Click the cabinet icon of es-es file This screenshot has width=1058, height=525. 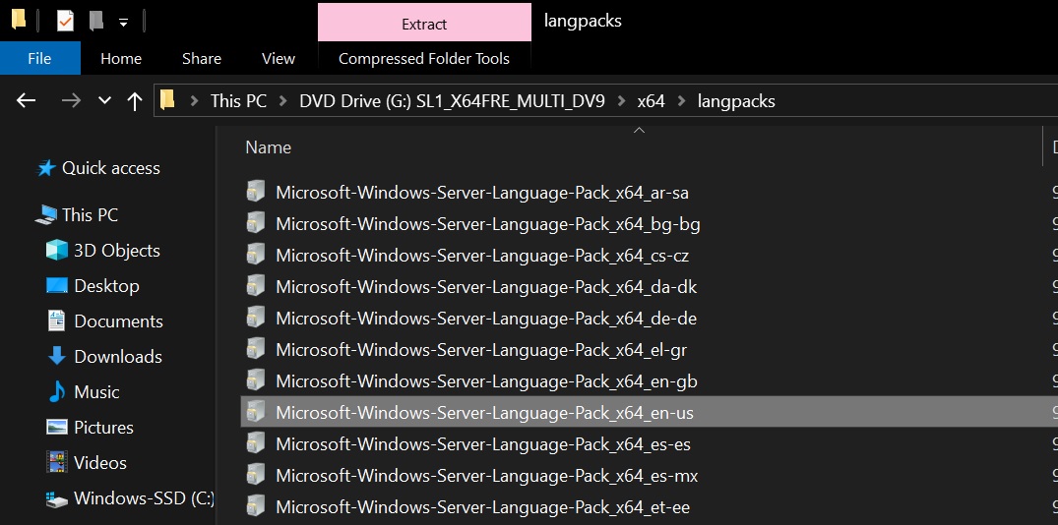pyautogui.click(x=256, y=442)
